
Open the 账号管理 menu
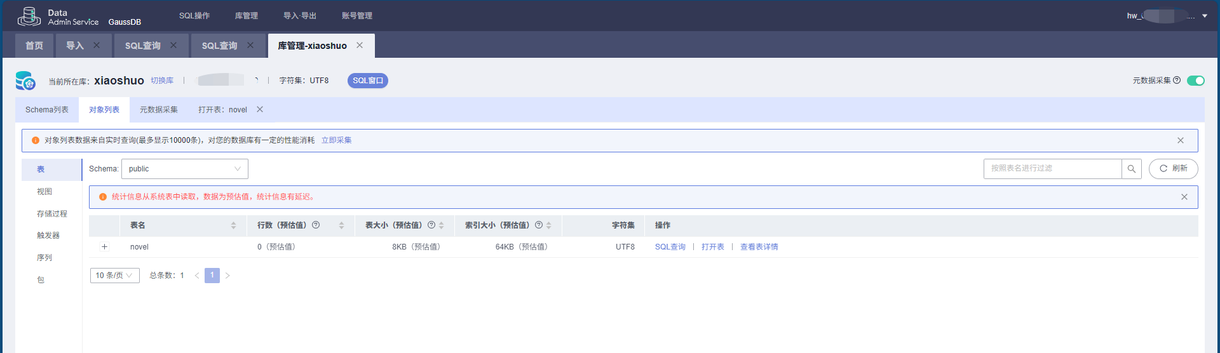tap(357, 16)
